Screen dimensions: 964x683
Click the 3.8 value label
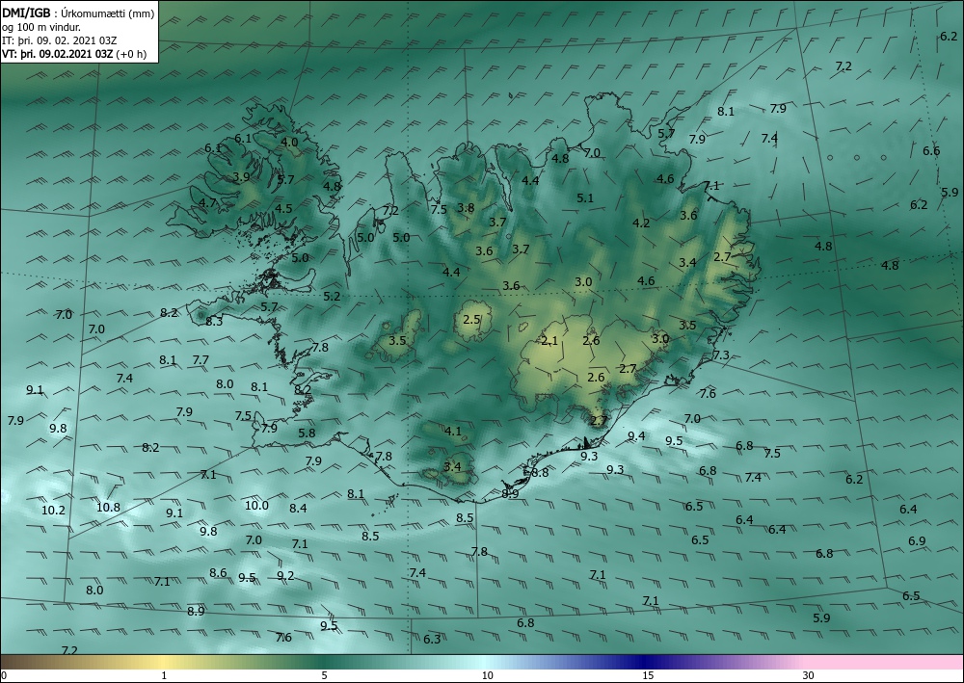coord(466,208)
